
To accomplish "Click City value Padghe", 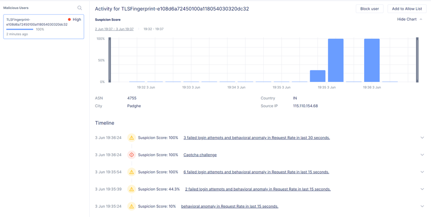I will (x=134, y=106).
